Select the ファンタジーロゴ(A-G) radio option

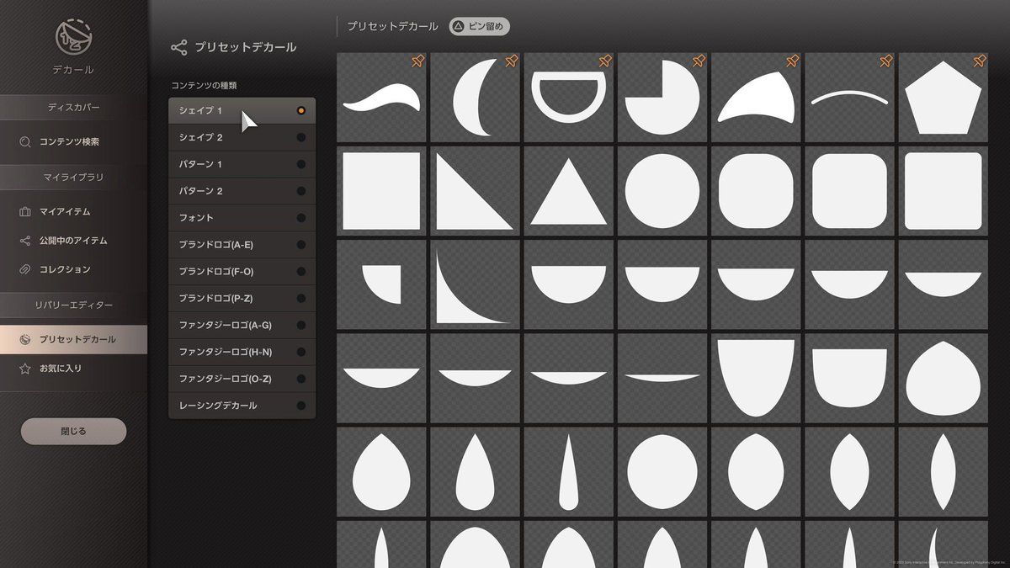click(301, 326)
